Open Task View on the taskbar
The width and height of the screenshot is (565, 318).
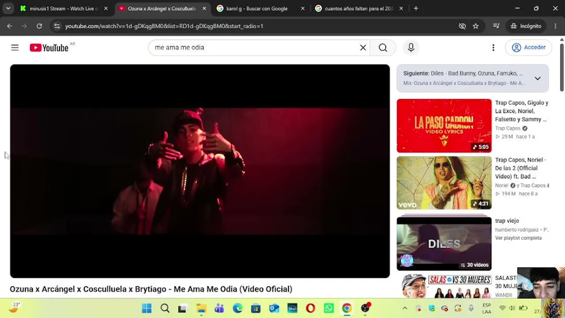pos(182,308)
